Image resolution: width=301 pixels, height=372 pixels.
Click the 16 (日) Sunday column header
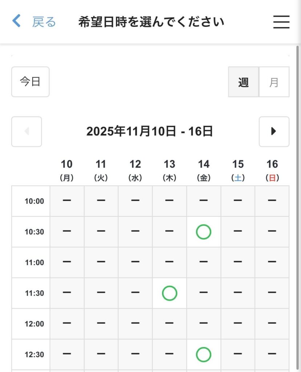pyautogui.click(x=272, y=170)
